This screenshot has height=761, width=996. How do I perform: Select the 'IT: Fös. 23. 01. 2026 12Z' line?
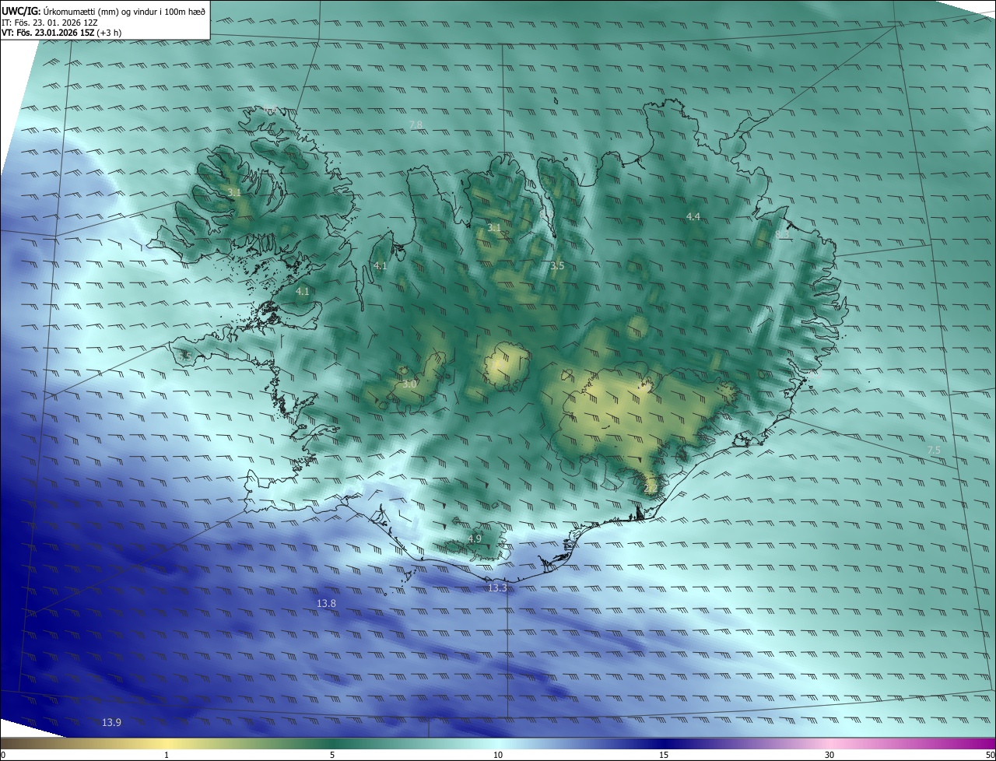49,23
